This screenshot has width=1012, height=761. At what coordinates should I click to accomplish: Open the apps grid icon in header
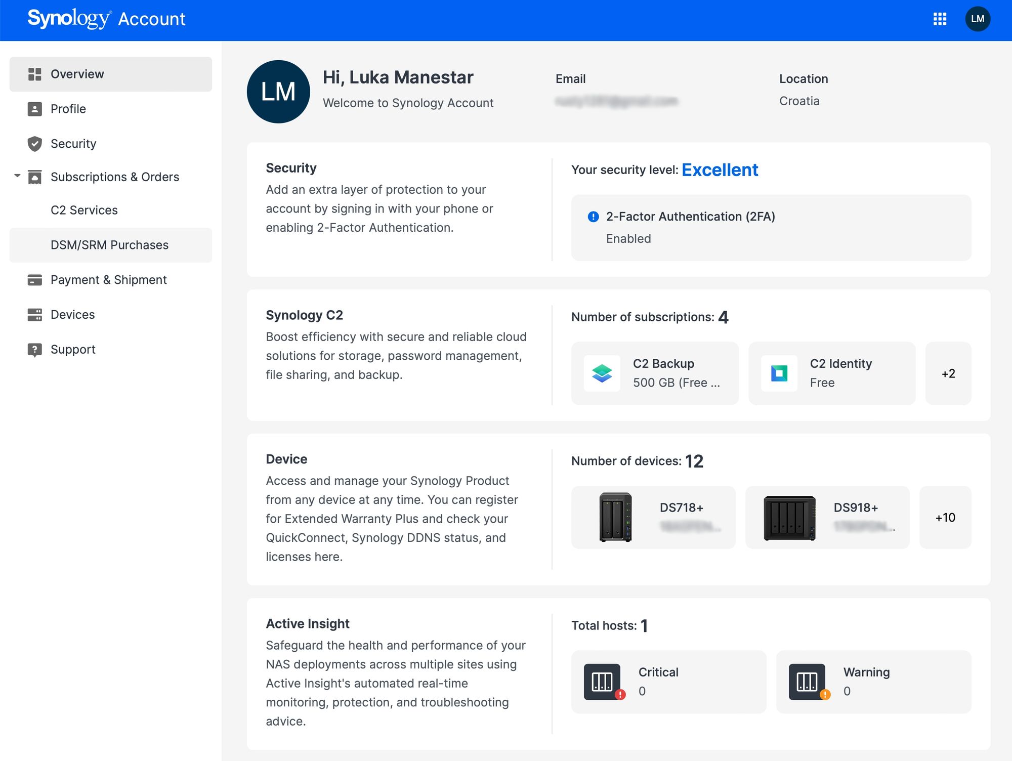point(940,19)
